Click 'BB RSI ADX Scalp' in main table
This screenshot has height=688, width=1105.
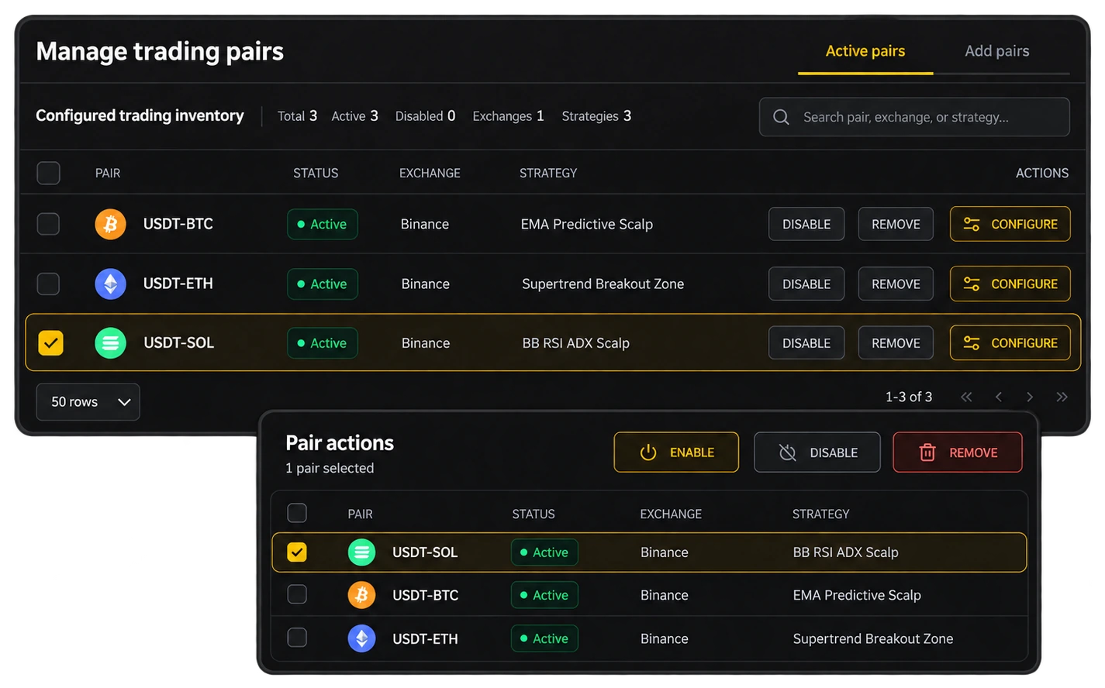(576, 343)
